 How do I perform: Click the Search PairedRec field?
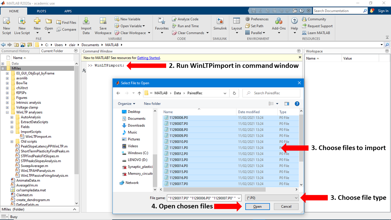(x=271, y=93)
